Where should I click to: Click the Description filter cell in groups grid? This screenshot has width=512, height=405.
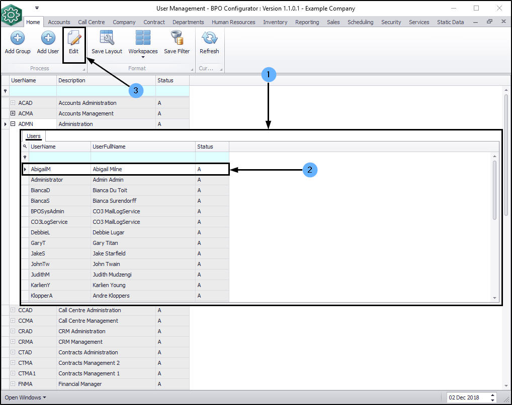106,91
